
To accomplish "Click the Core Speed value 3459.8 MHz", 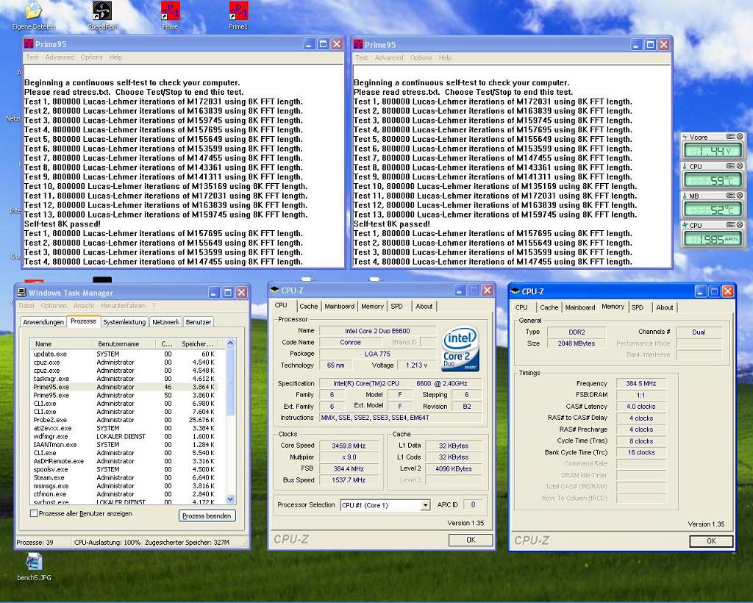I will pos(349,446).
